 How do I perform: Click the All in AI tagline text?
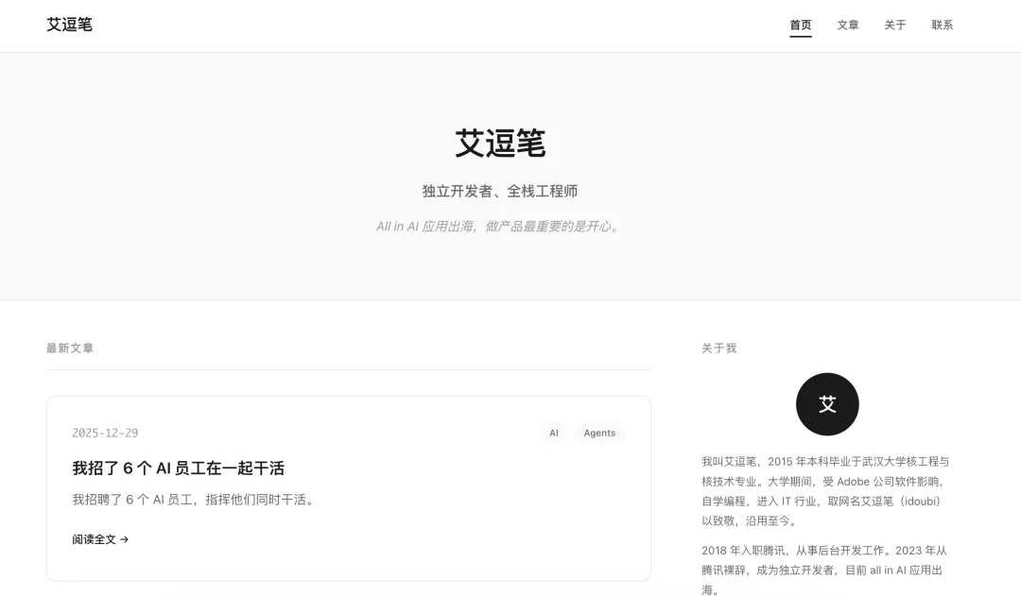pos(498,226)
